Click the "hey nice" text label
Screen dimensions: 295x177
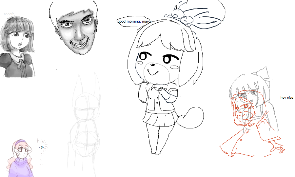pos(286,98)
